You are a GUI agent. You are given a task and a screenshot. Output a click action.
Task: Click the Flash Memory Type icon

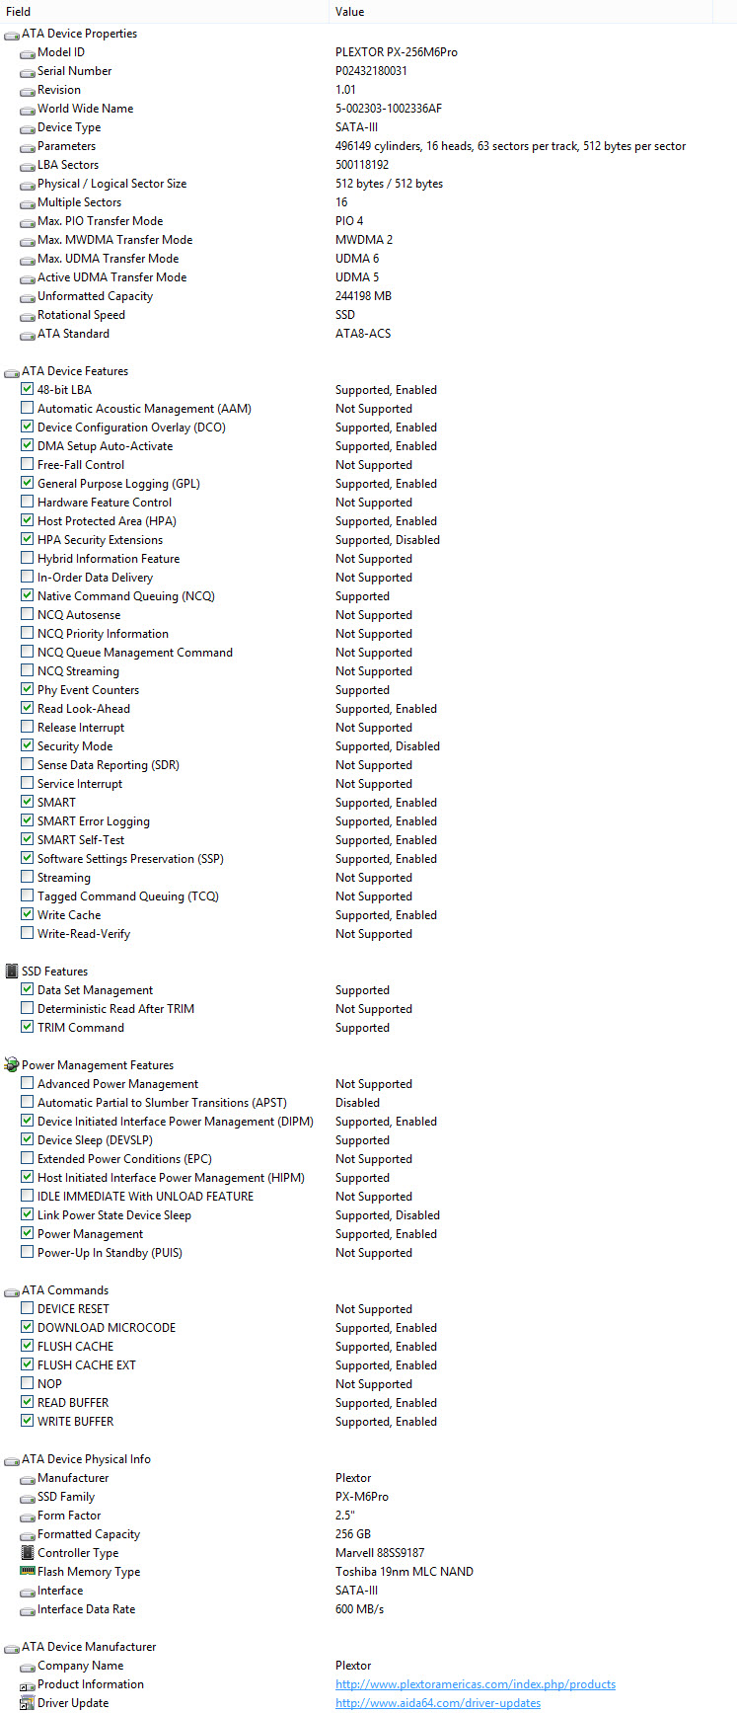(x=28, y=1571)
